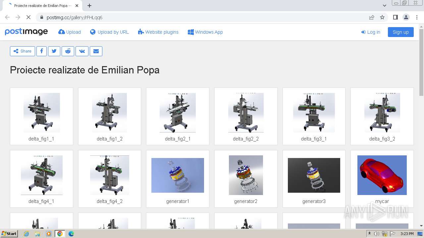
Task: Open delta_fig3_2 thumbnail
Action: pos(382,112)
